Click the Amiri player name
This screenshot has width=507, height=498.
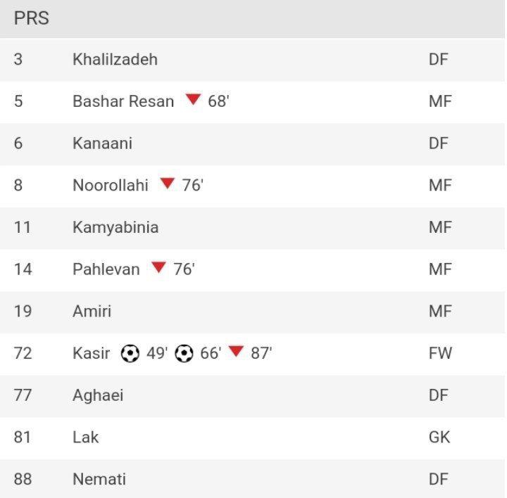point(92,311)
